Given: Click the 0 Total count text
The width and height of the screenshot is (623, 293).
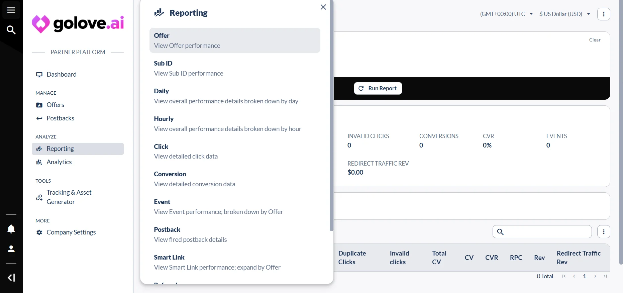Looking at the screenshot, I should tap(545, 276).
